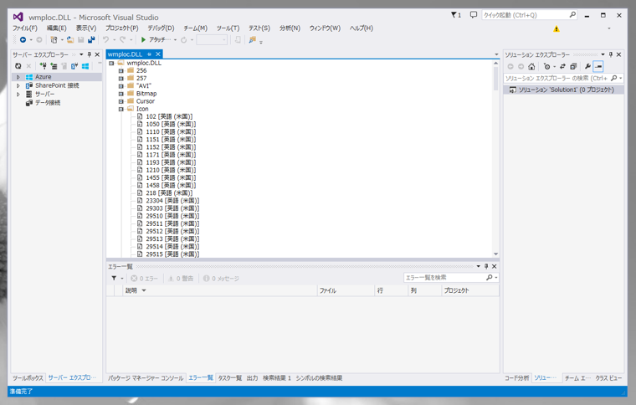Toggle the 0 エラー errors filter

pos(145,279)
